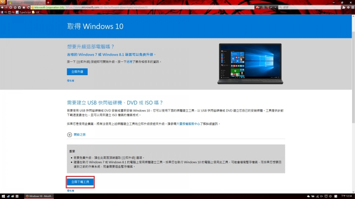Go to the home page icon
The image size is (355, 199).
point(24,7)
